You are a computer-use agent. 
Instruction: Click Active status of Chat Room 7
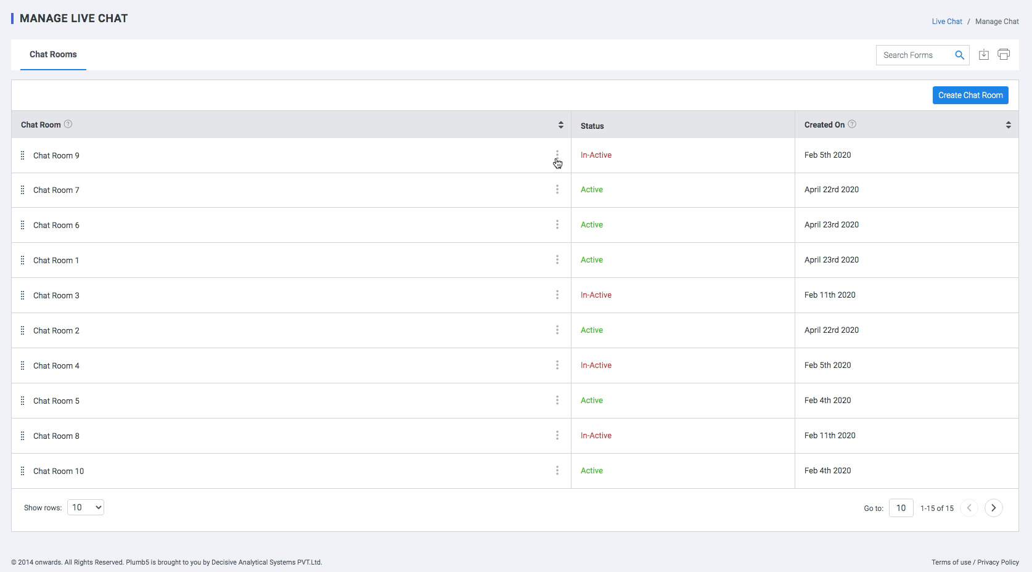click(x=592, y=189)
